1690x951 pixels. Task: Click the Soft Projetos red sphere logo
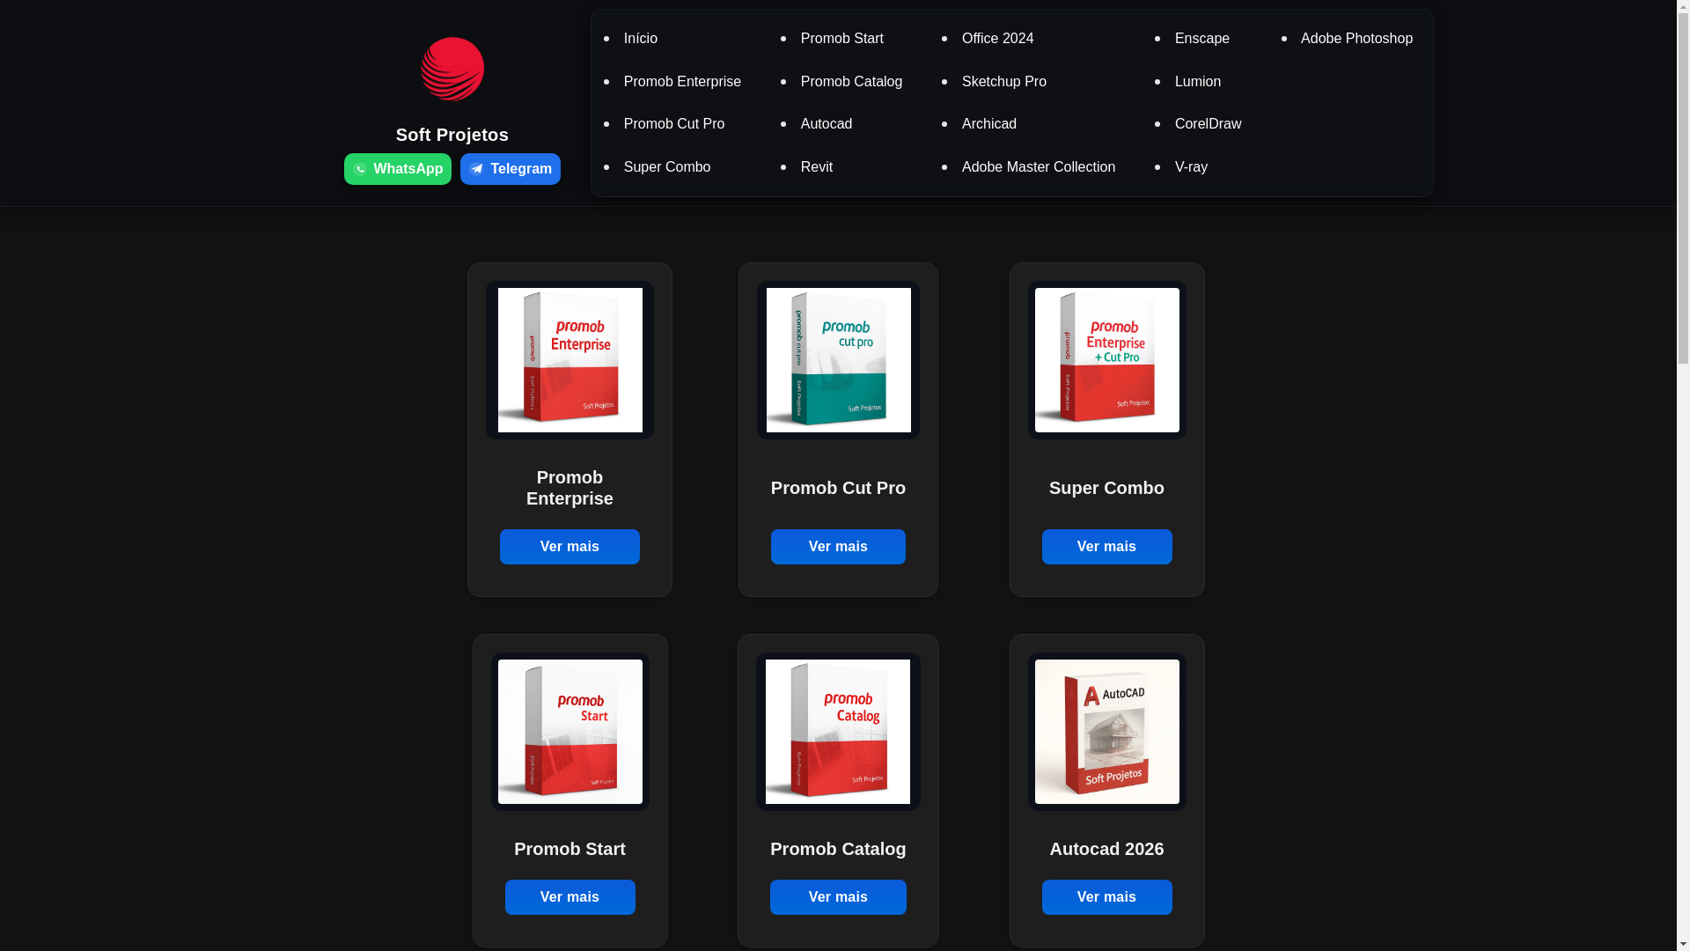[x=452, y=69]
